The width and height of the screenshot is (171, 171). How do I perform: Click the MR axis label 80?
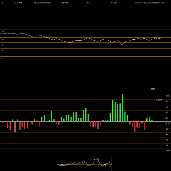point(167,102)
